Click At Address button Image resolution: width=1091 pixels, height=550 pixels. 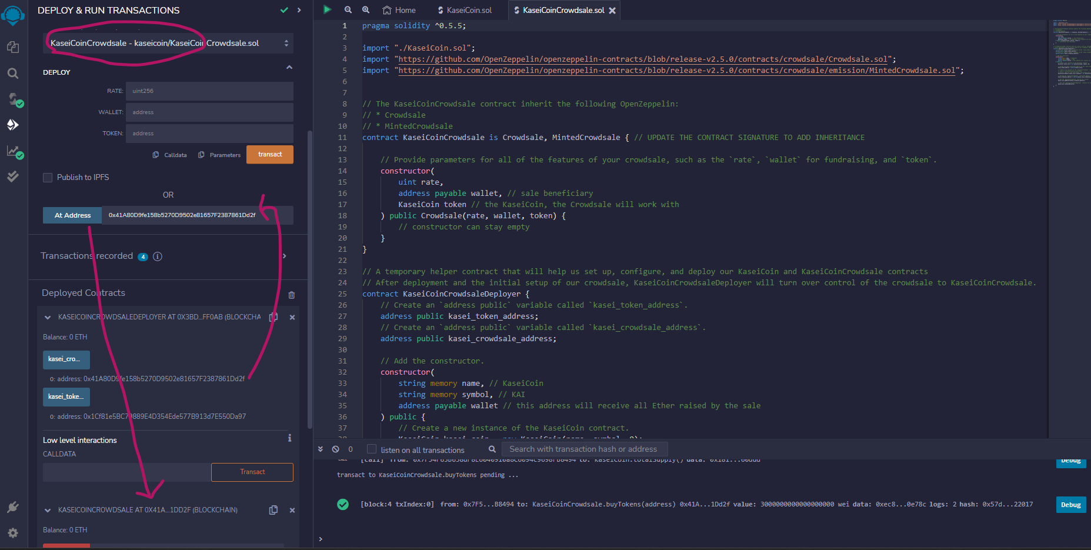[x=72, y=215]
